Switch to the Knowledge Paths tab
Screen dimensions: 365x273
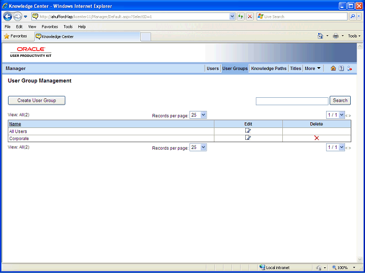coord(269,68)
